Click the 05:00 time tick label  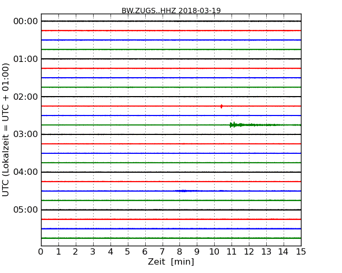point(26,209)
